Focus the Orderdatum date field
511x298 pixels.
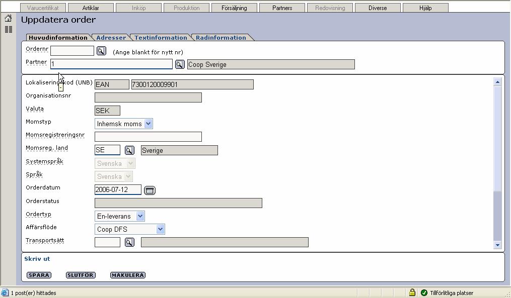tap(118, 189)
